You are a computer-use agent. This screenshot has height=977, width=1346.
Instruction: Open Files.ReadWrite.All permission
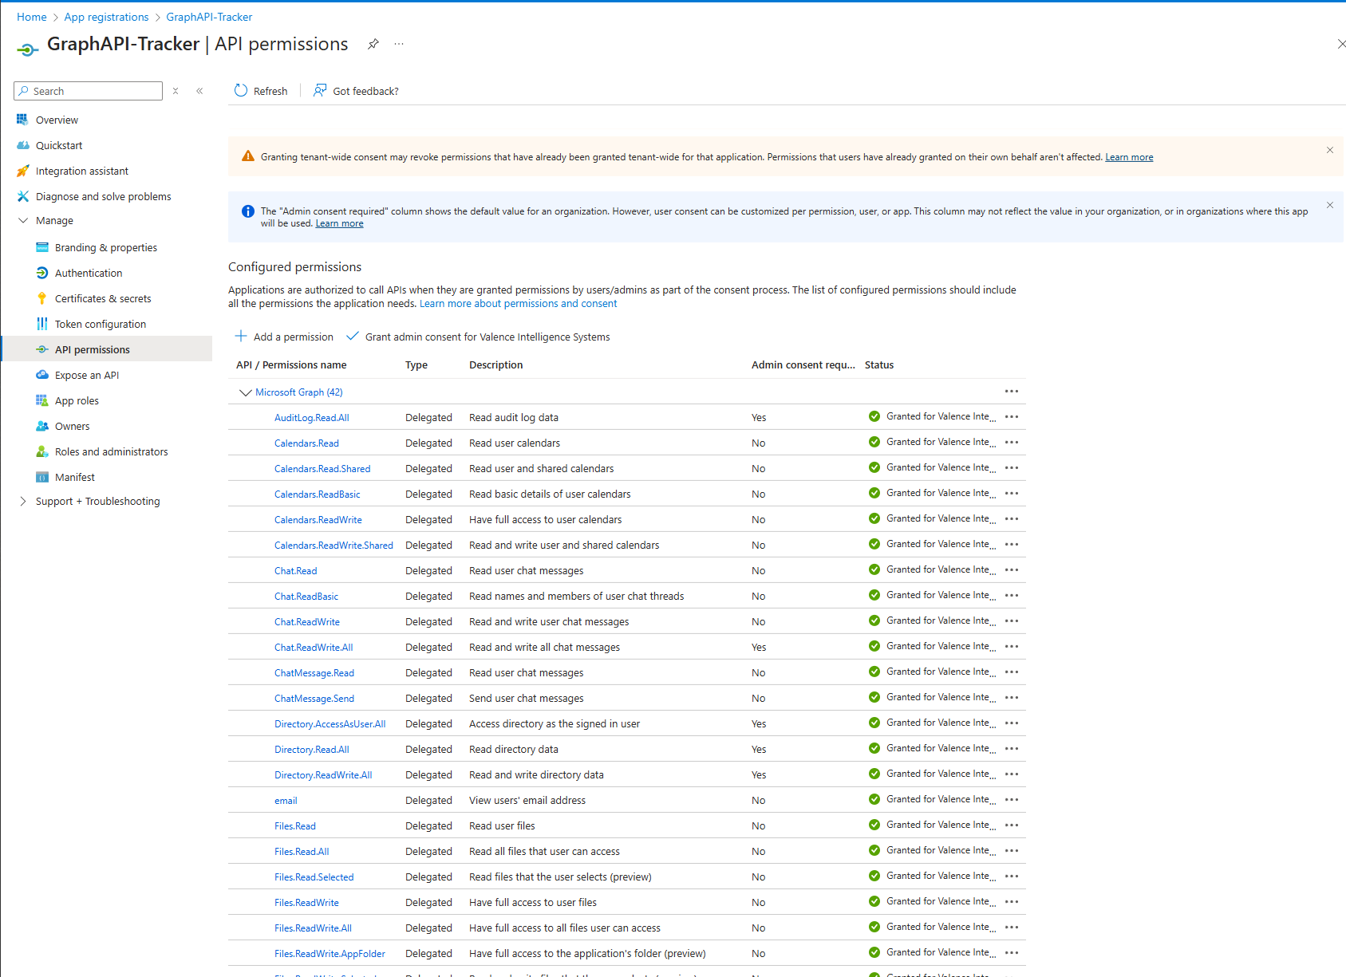[313, 928]
